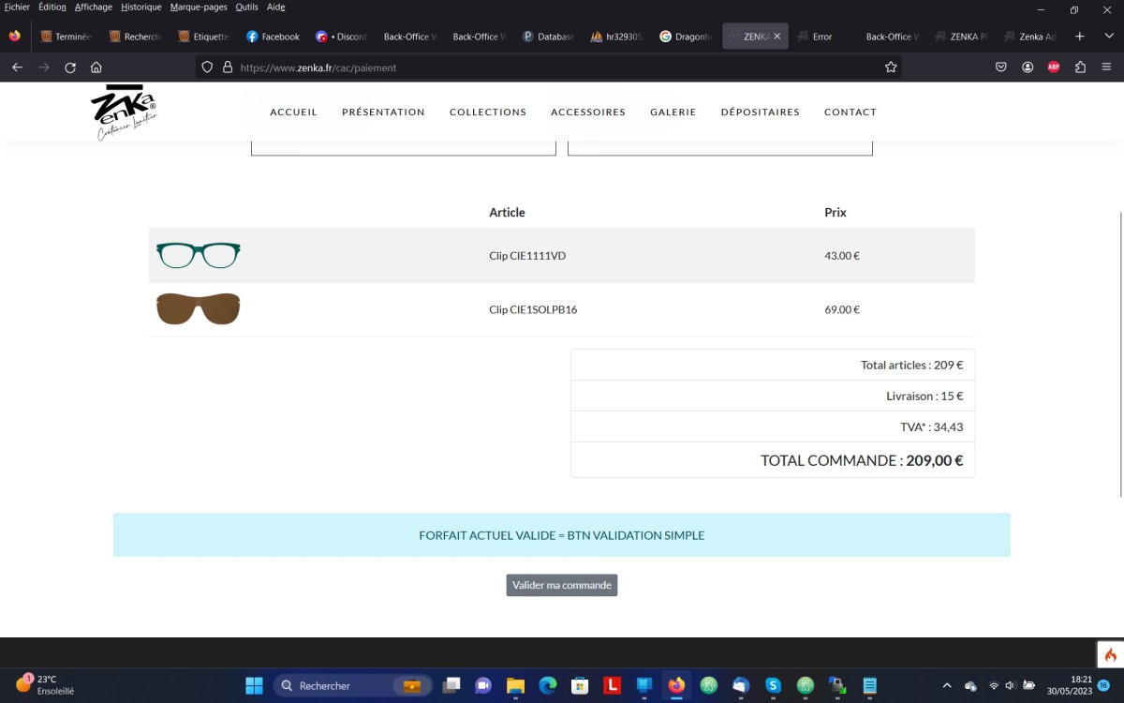1124x703 pixels.
Task: Click the Valider ma commande button
Action: point(562,585)
